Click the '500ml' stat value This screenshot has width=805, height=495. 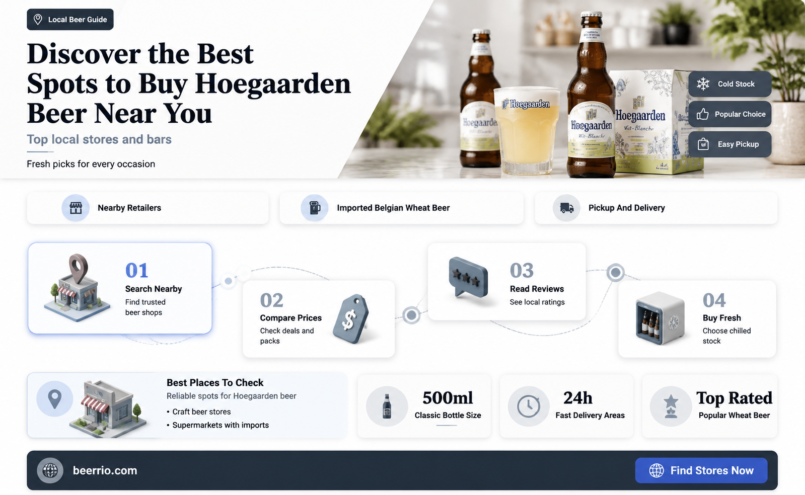448,398
